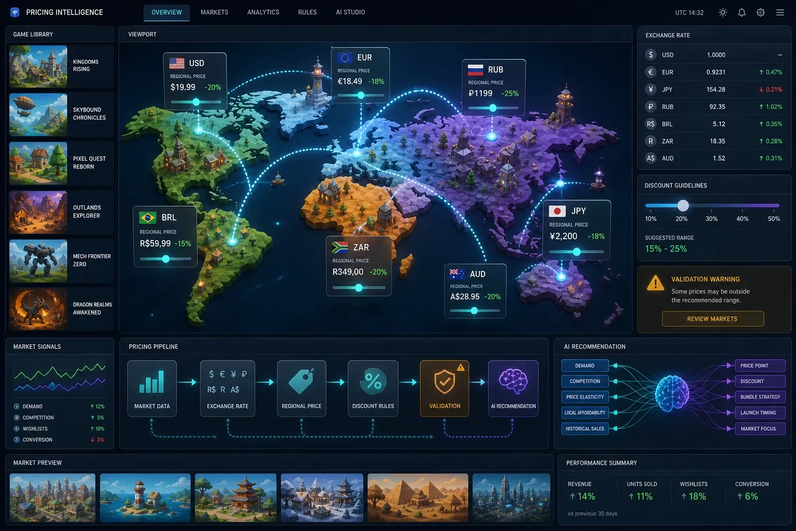Viewport: 796px width, 531px height.
Task: Adjust the ZAR regional price slider
Action: click(x=359, y=288)
